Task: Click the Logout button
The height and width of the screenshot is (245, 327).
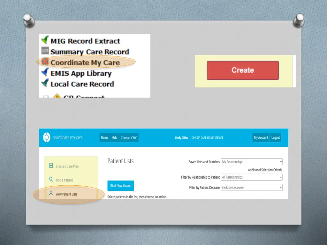Action: coord(276,138)
